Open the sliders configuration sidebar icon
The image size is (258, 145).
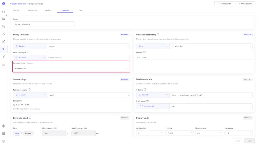point(4,133)
